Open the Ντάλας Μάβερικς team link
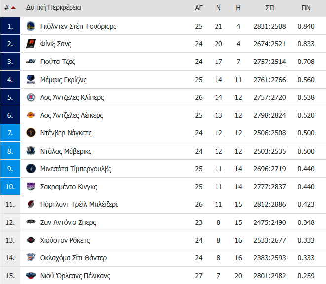This screenshot has height=284, width=326. 66,151
